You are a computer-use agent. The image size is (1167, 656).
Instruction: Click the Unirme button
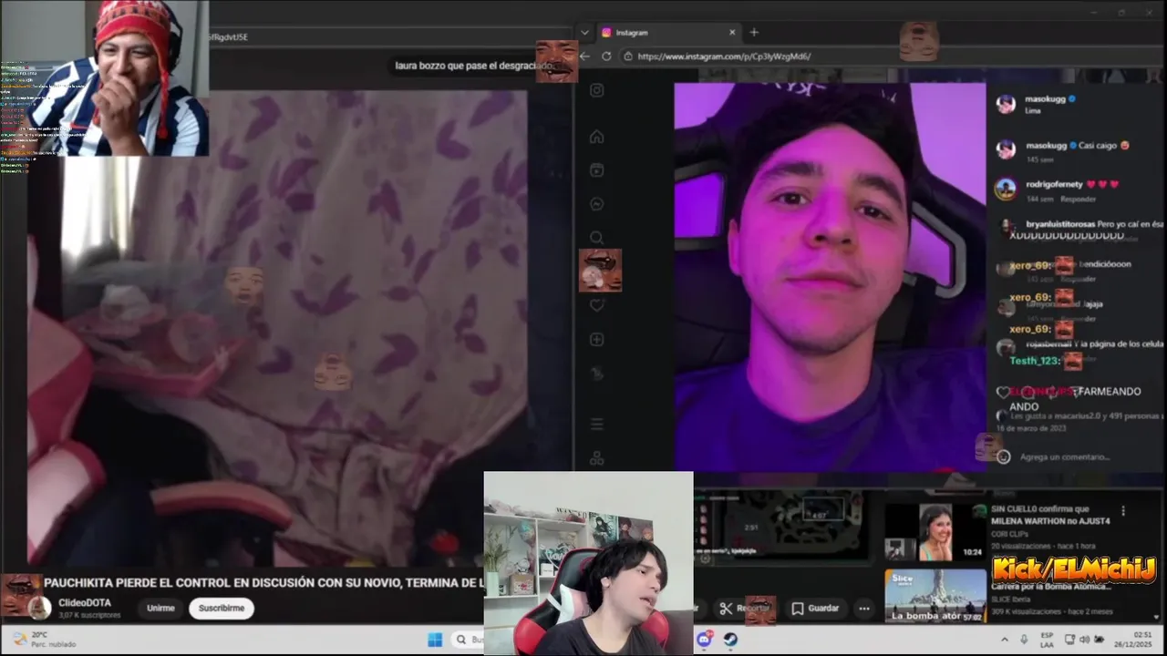pos(160,608)
